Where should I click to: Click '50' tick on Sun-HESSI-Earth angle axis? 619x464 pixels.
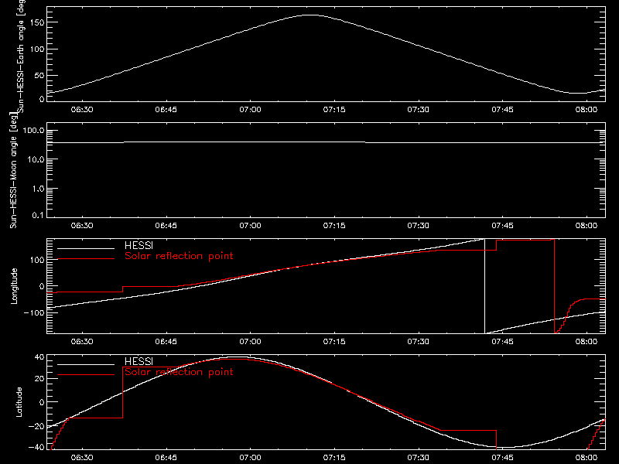(39, 75)
